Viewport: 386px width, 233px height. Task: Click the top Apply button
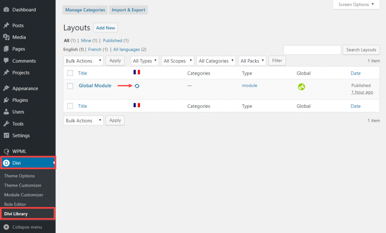(115, 61)
